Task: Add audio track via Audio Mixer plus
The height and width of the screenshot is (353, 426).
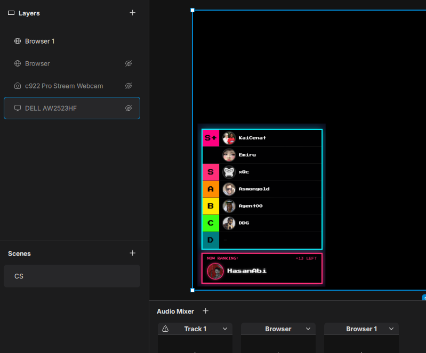Action: [206, 311]
